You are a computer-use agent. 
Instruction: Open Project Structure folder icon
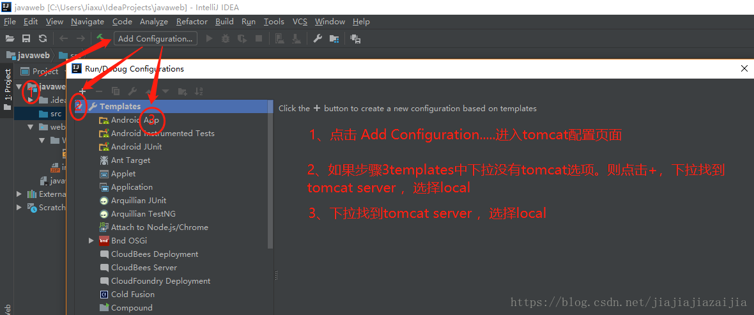click(334, 38)
